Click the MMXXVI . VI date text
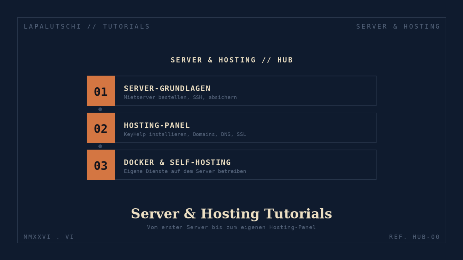 pyautogui.click(x=49, y=237)
